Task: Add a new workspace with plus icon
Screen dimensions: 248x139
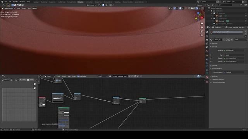Action: (x=146, y=2)
